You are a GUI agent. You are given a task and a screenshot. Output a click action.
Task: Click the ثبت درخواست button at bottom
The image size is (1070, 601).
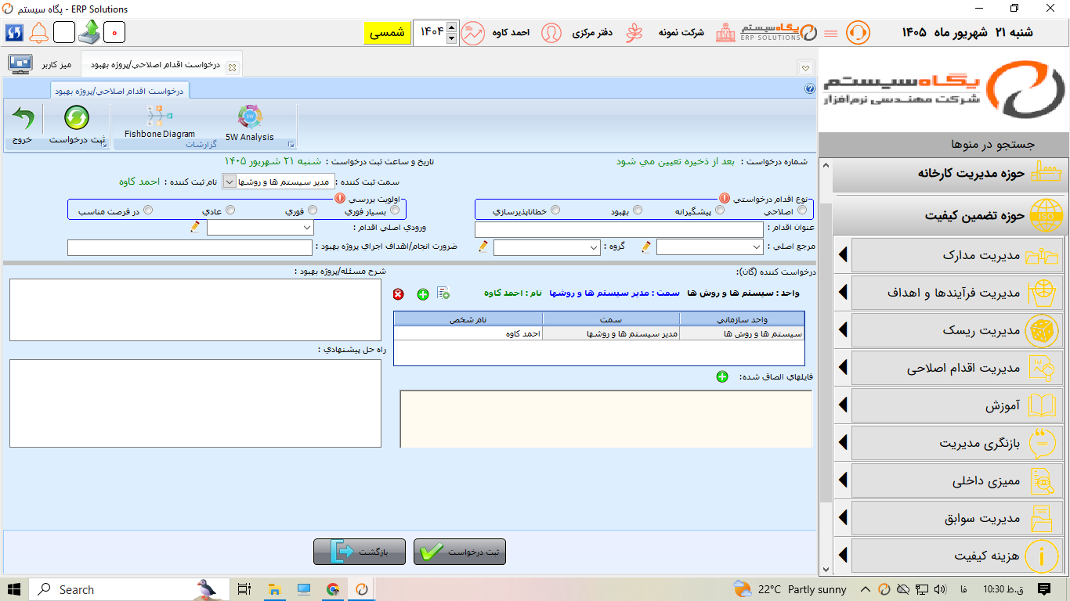click(460, 552)
